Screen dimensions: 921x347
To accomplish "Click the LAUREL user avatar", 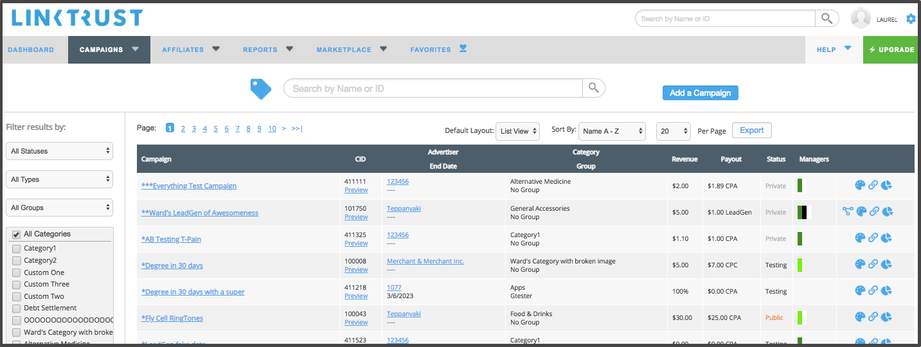I will [861, 19].
